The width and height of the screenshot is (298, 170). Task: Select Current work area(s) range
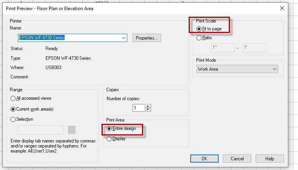(13, 109)
